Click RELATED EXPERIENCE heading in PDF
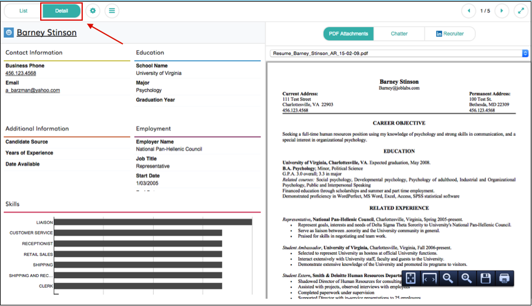The height and width of the screenshot is (306, 532). point(399,208)
